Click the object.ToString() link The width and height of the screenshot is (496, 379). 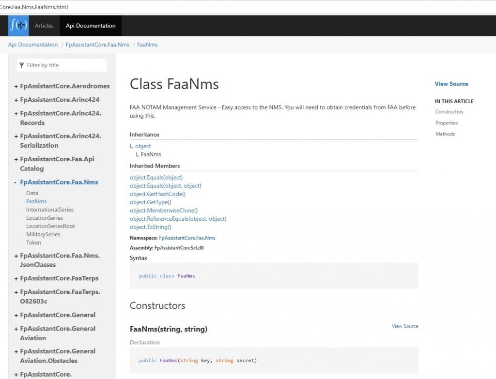tap(150, 227)
